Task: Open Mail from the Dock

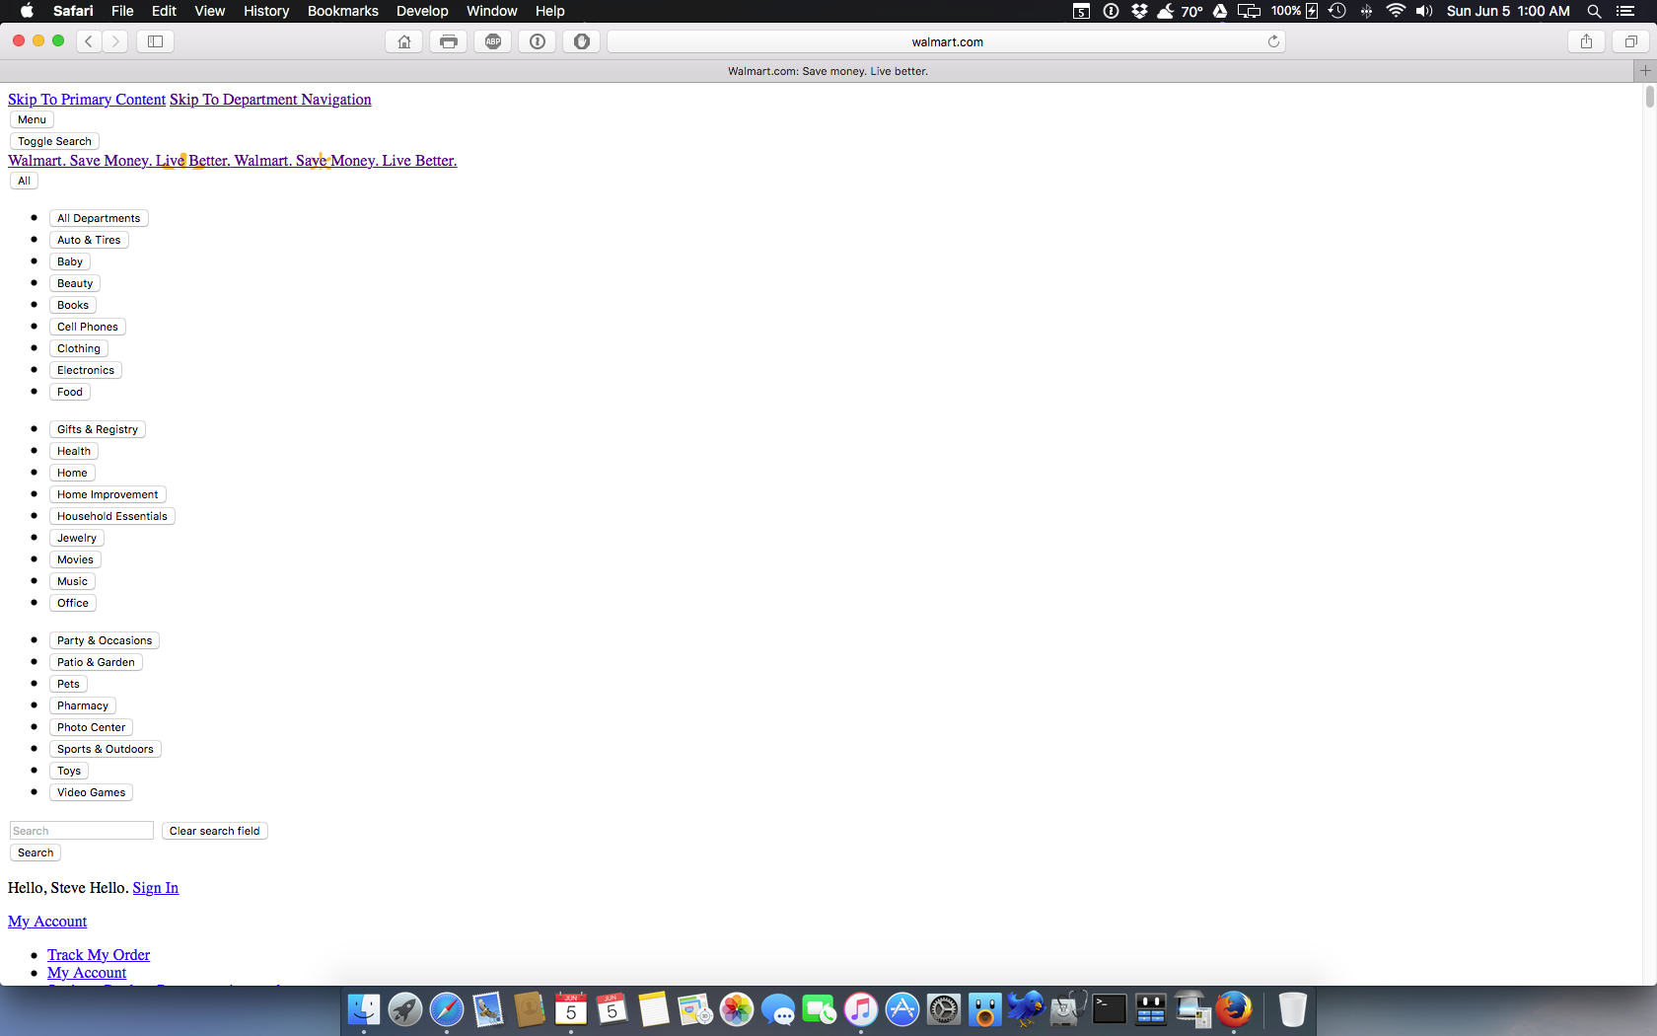Action: click(488, 1009)
